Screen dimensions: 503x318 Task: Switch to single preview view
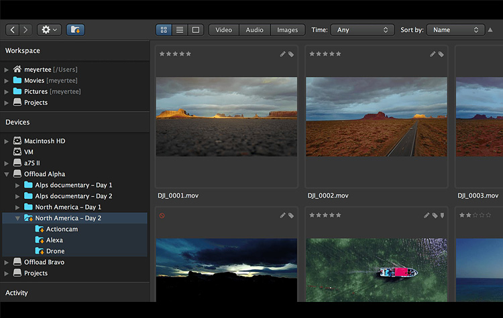196,29
